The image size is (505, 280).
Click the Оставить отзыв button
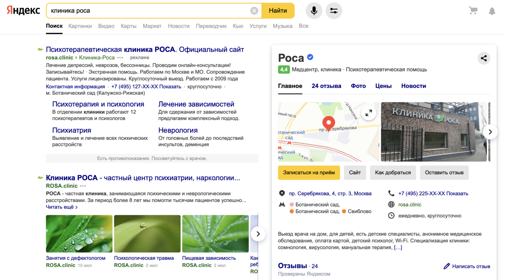(444, 173)
